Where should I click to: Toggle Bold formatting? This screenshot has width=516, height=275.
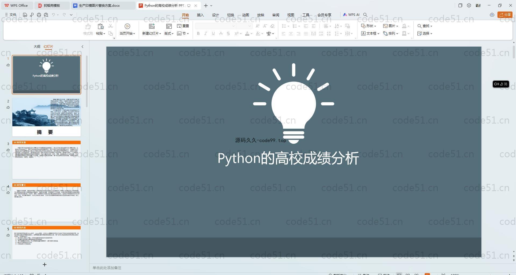tap(198, 34)
